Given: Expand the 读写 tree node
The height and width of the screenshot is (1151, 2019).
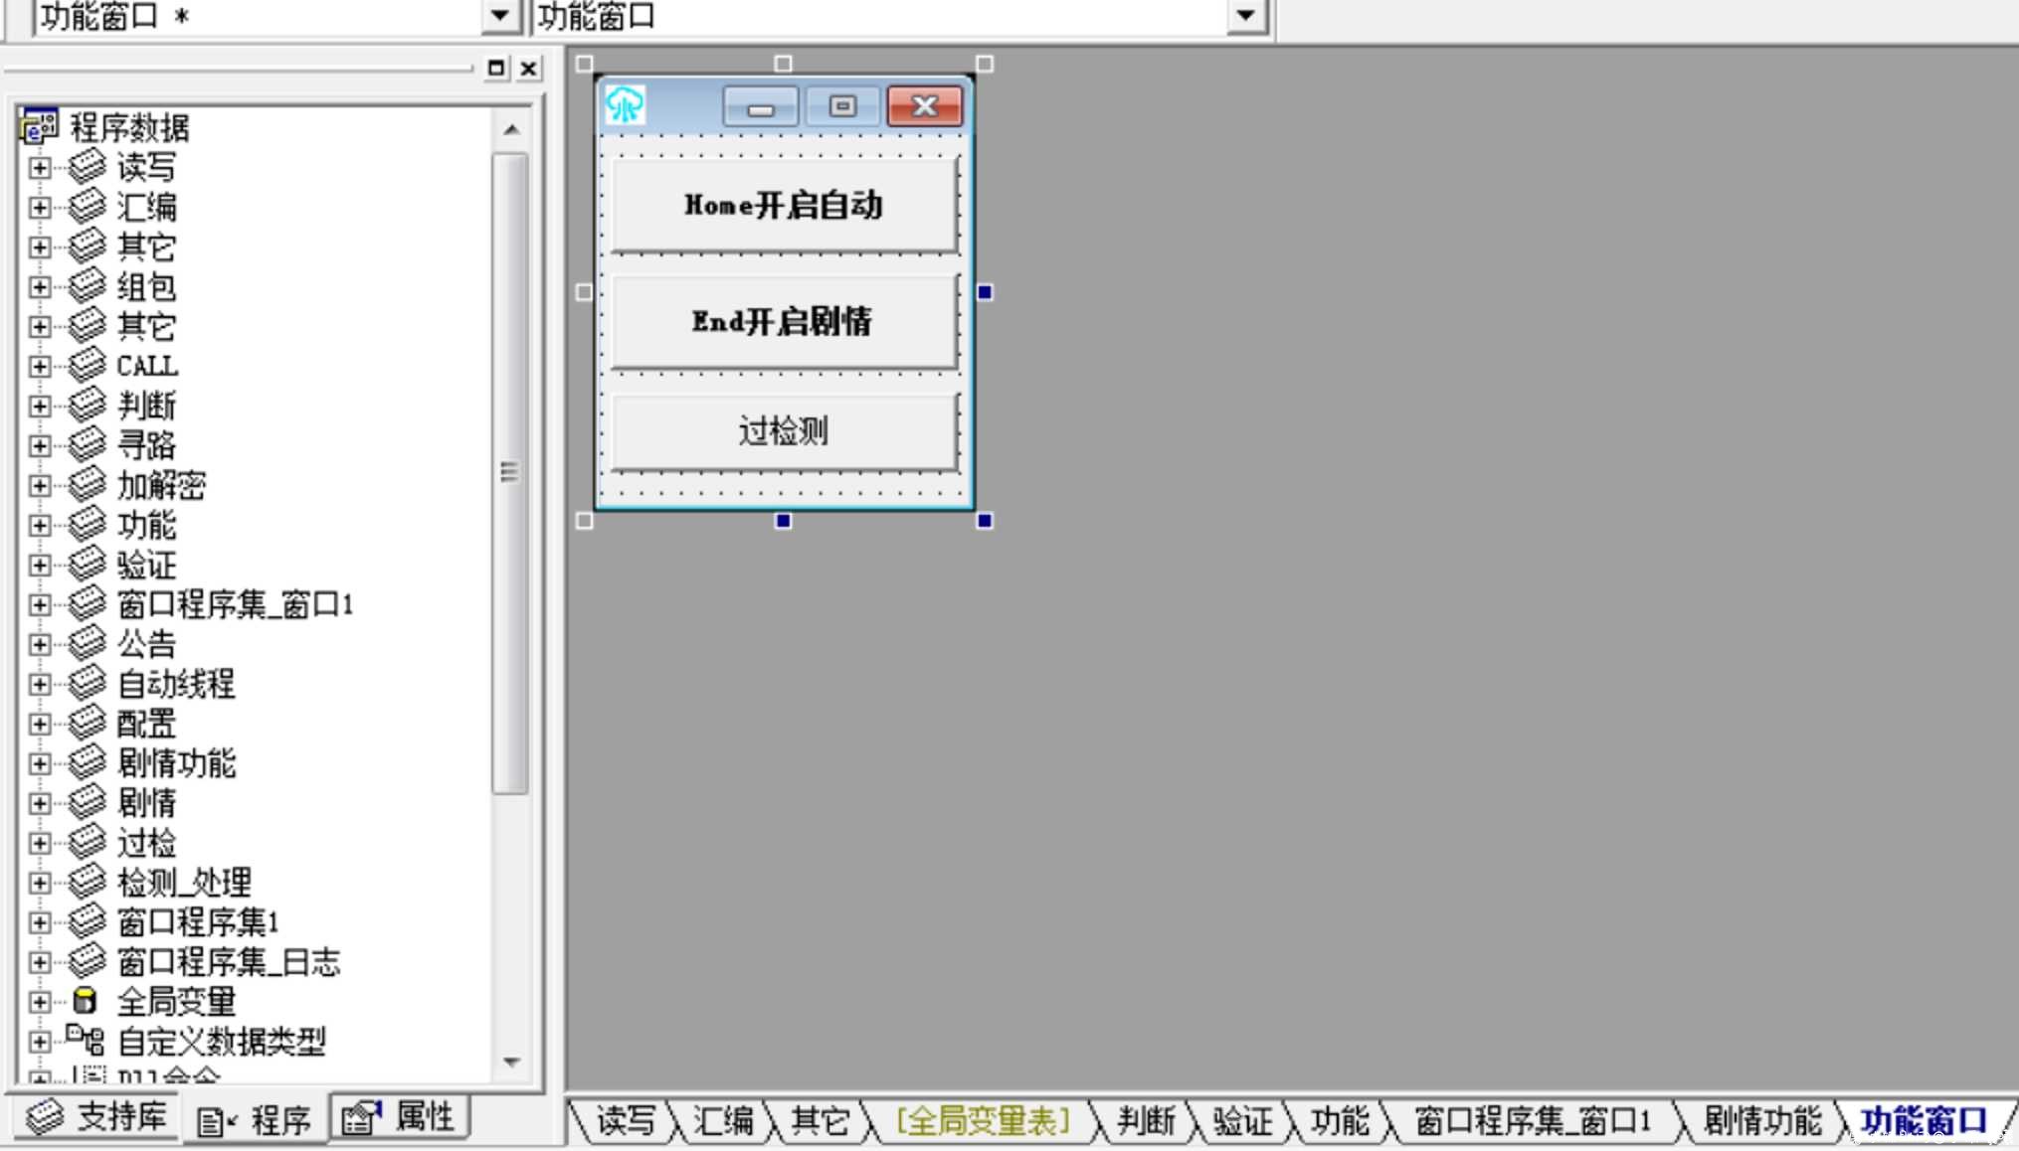Looking at the screenshot, I should click(x=40, y=167).
